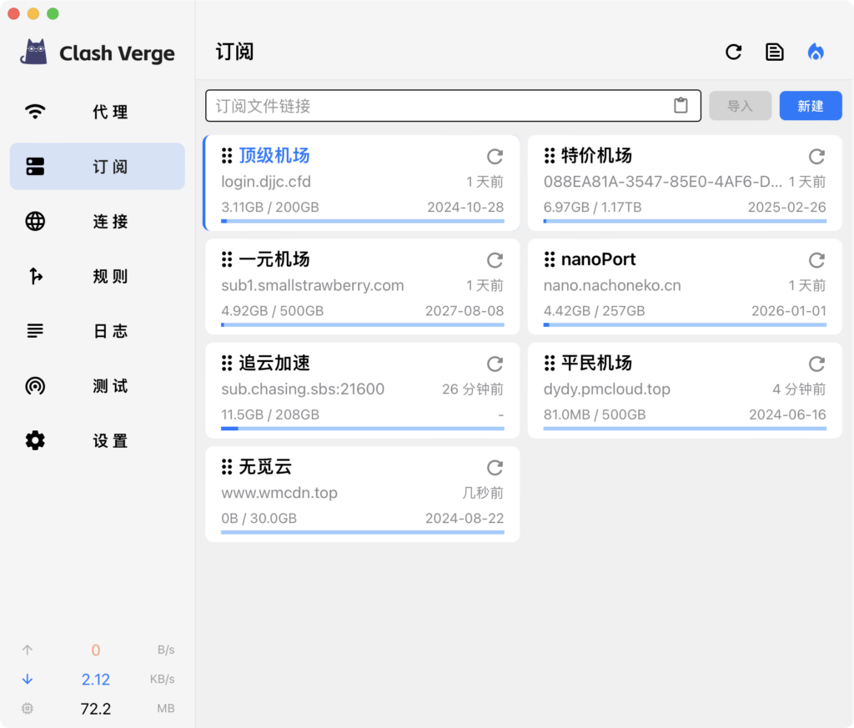Open the 规则 (Rules) page

pos(98,276)
